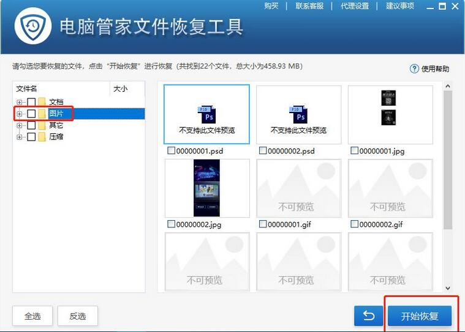Maximize the recovery tool window

tap(442, 6)
